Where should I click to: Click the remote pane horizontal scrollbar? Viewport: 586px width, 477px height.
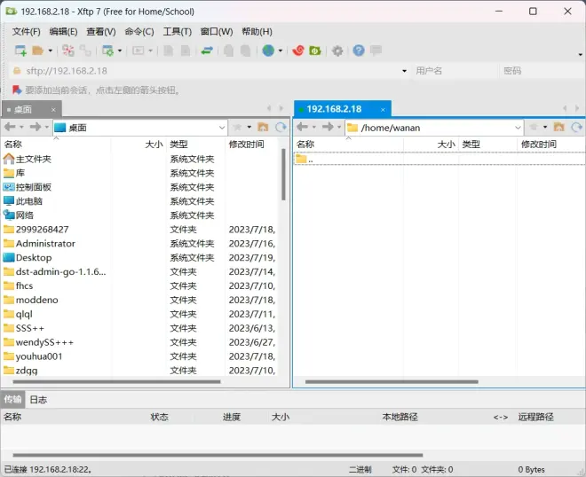(x=392, y=382)
